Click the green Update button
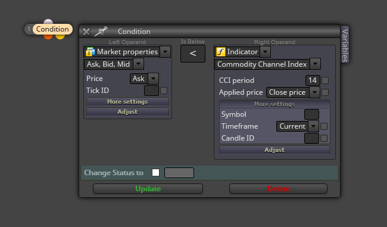Image resolution: width=387 pixels, height=227 pixels. [148, 189]
